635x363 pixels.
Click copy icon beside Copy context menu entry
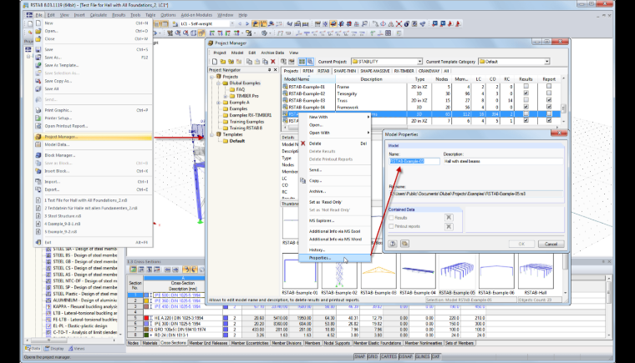303,180
